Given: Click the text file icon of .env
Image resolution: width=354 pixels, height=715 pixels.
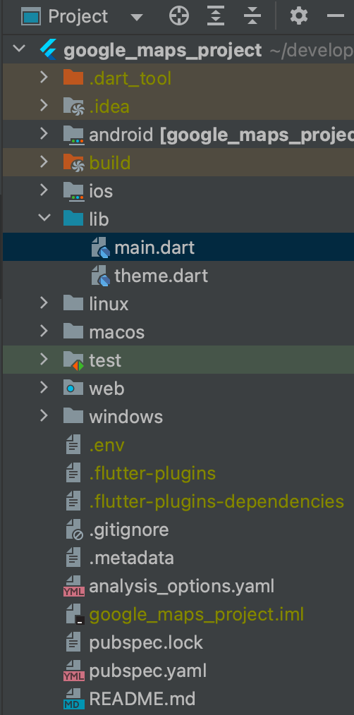Looking at the screenshot, I should tap(73, 446).
